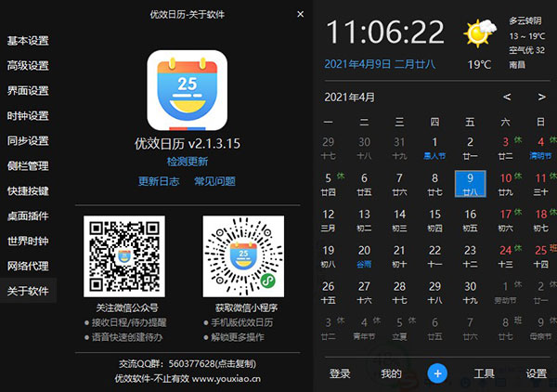Screen dimensions: 557x392
Task: Click 我的 in calendar bottom bar
Action: click(x=391, y=373)
